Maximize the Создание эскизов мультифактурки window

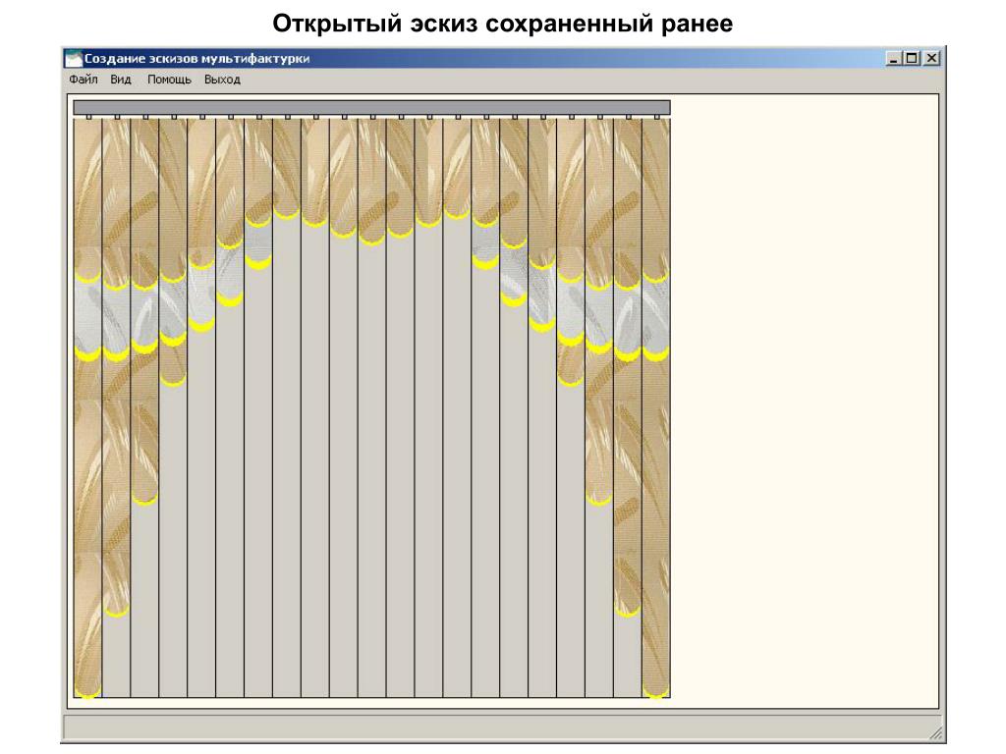coord(911,58)
